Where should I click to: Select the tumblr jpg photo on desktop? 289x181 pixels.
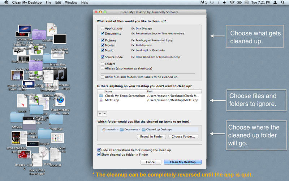[x=17, y=76]
